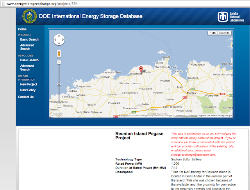Click the browser address bar URL
Viewport: 250px width, 190px height.
(42, 4)
